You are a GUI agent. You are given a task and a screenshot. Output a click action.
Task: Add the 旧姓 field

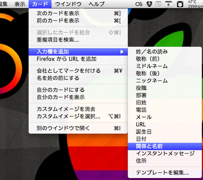[165, 103]
